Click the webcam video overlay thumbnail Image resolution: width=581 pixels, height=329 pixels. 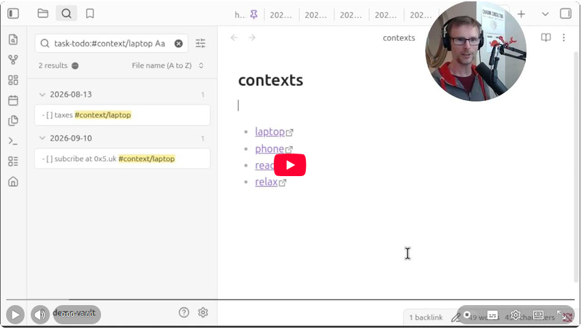[x=475, y=51]
